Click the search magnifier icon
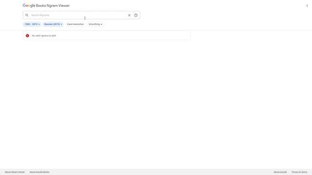312x175 pixels. coord(27,15)
